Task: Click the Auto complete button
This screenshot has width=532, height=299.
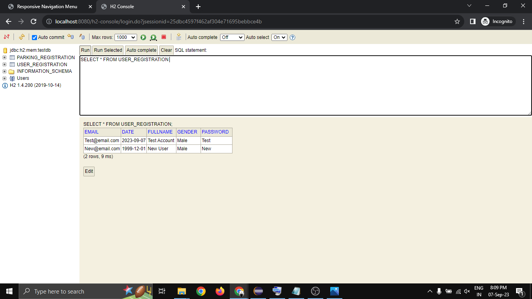Action: pyautogui.click(x=141, y=50)
